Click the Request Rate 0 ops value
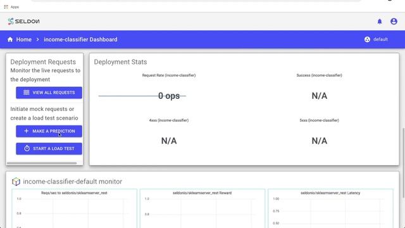The height and width of the screenshot is (228, 405). pyautogui.click(x=169, y=96)
